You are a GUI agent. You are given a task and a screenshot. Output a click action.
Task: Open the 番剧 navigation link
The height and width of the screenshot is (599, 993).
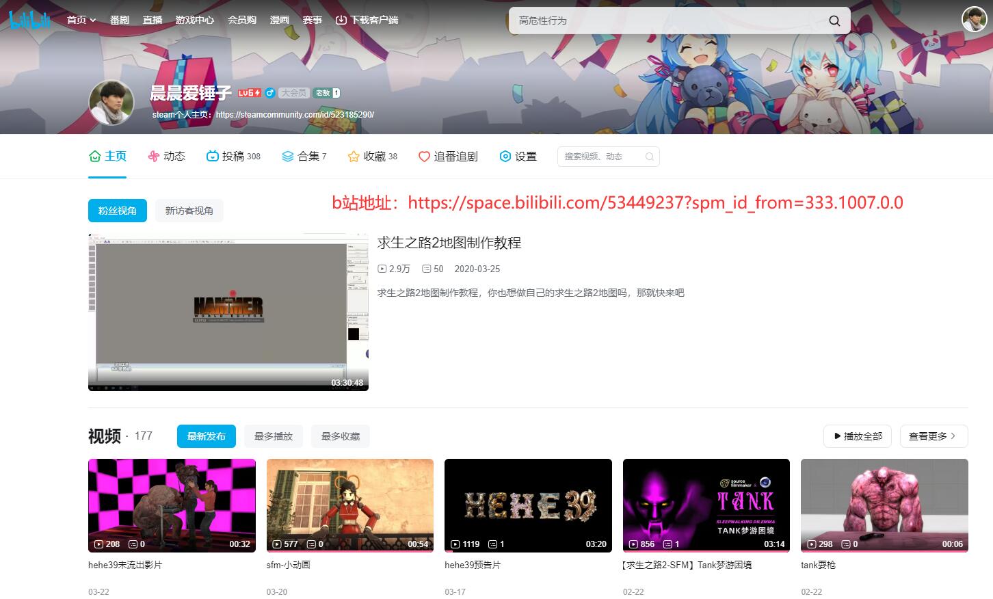(x=120, y=20)
